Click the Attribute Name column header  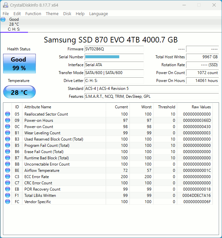pyautogui.click(x=64, y=107)
